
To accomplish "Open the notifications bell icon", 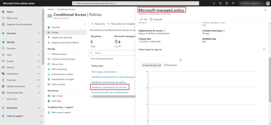I will pyautogui.click(x=214, y=3).
